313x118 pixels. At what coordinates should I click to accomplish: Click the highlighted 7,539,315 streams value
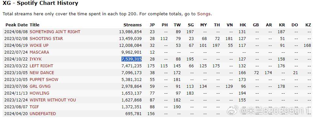(x=132, y=59)
